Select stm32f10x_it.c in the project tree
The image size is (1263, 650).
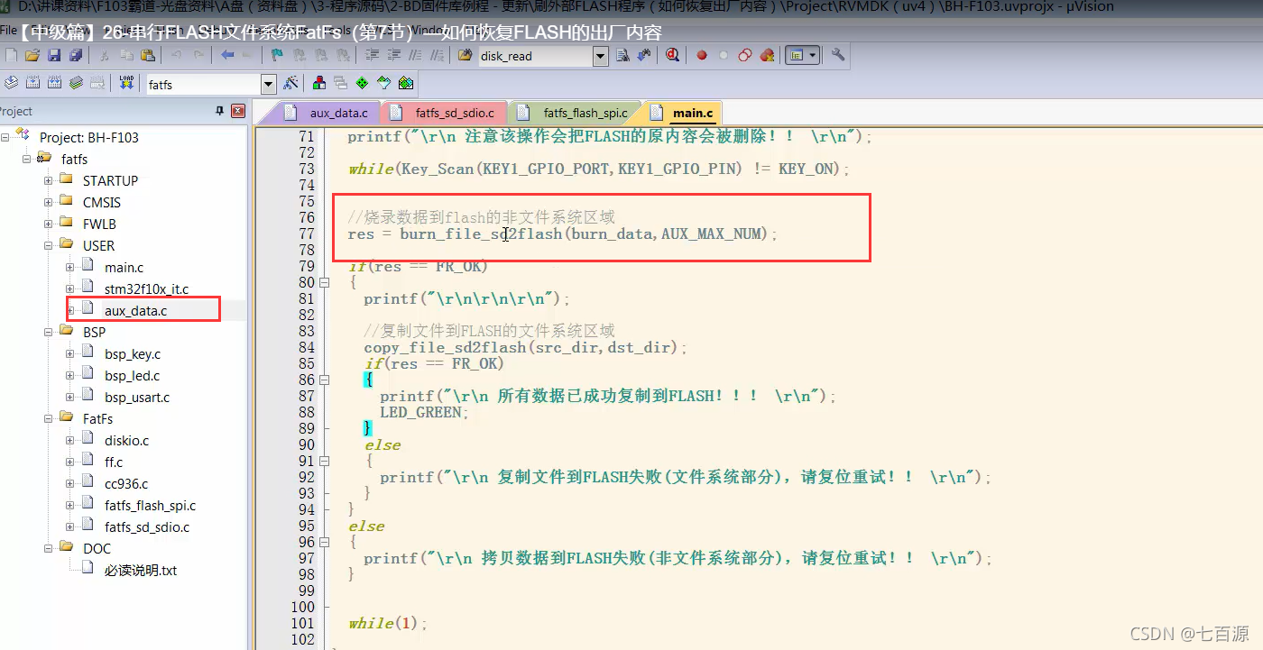tap(146, 289)
